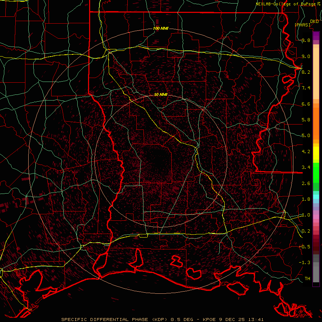Click the 100 NMI range ring label
322x322 pixels.
tap(161, 28)
